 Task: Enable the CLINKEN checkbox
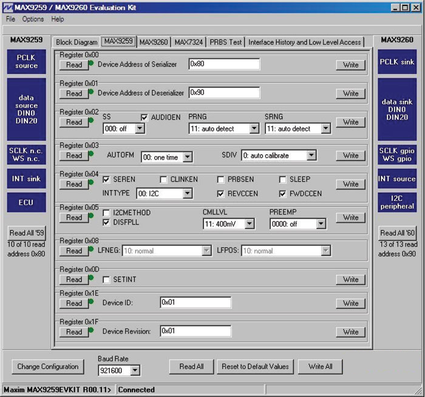click(163, 180)
